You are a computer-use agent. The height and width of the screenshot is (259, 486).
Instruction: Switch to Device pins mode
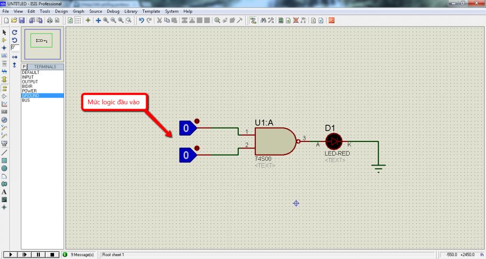4,96
